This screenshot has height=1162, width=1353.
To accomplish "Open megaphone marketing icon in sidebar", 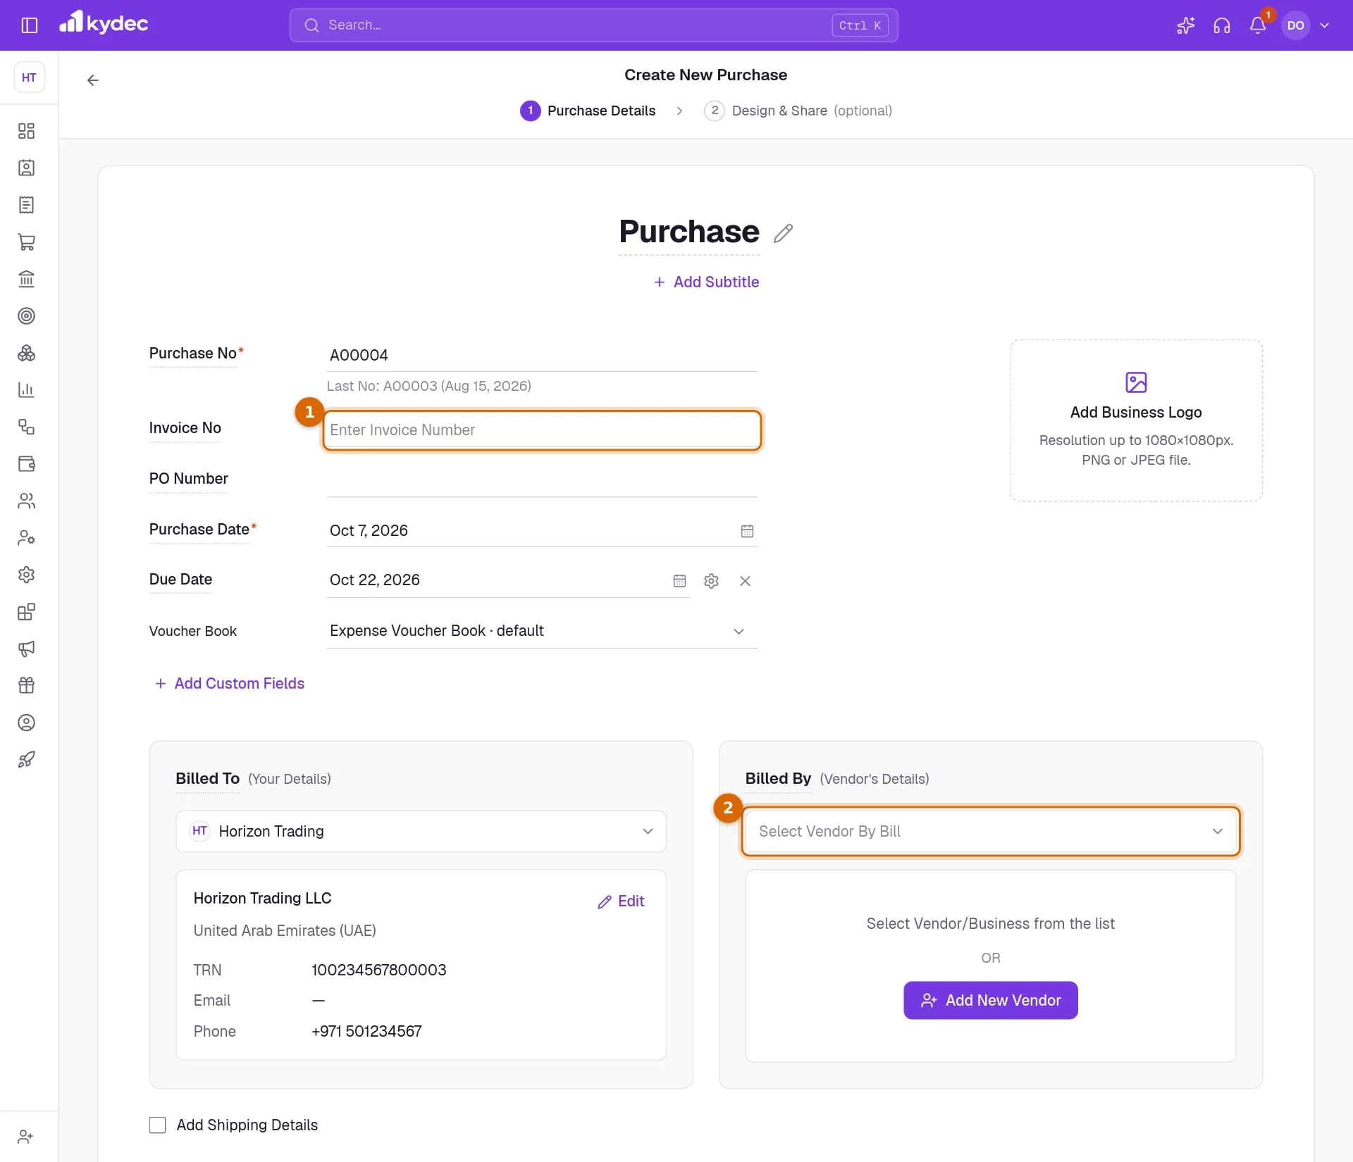I will 26,649.
